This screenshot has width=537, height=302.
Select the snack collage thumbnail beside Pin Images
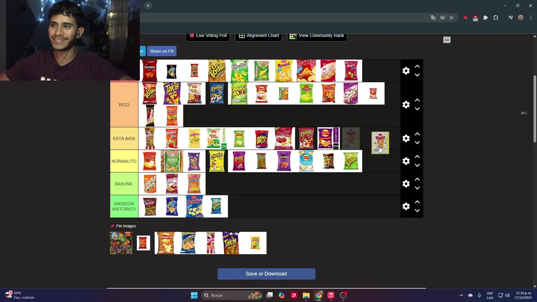point(121,243)
